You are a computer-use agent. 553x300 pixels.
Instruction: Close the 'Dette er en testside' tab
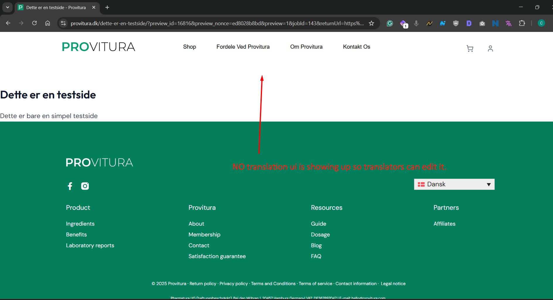(94, 7)
